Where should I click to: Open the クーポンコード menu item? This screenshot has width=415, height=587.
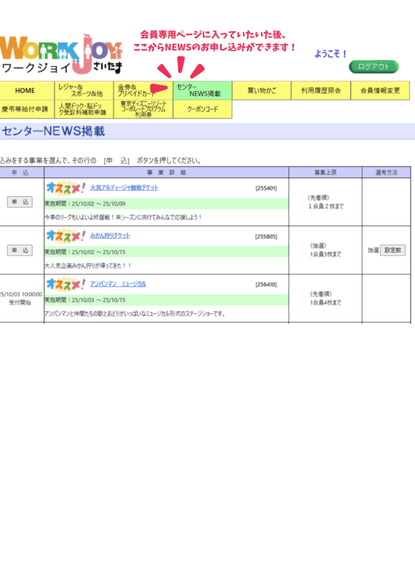click(202, 109)
